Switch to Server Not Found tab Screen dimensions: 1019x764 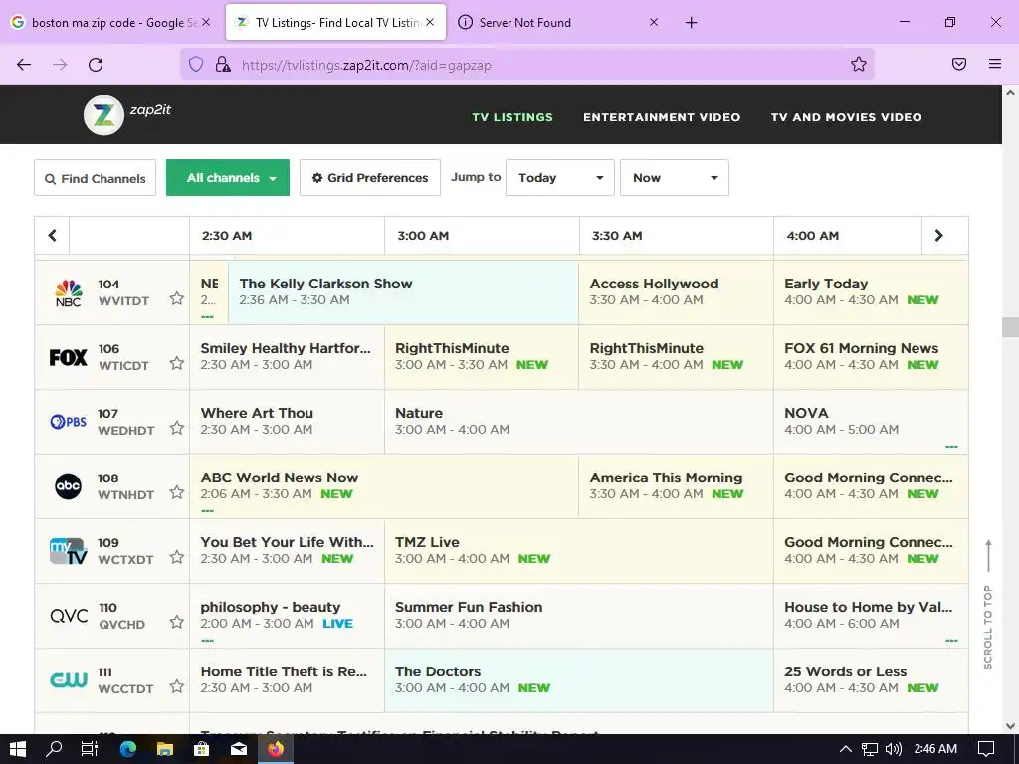559,22
